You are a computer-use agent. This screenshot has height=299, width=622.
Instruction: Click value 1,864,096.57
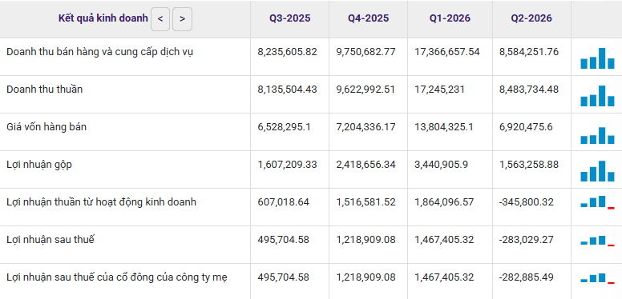point(444,202)
